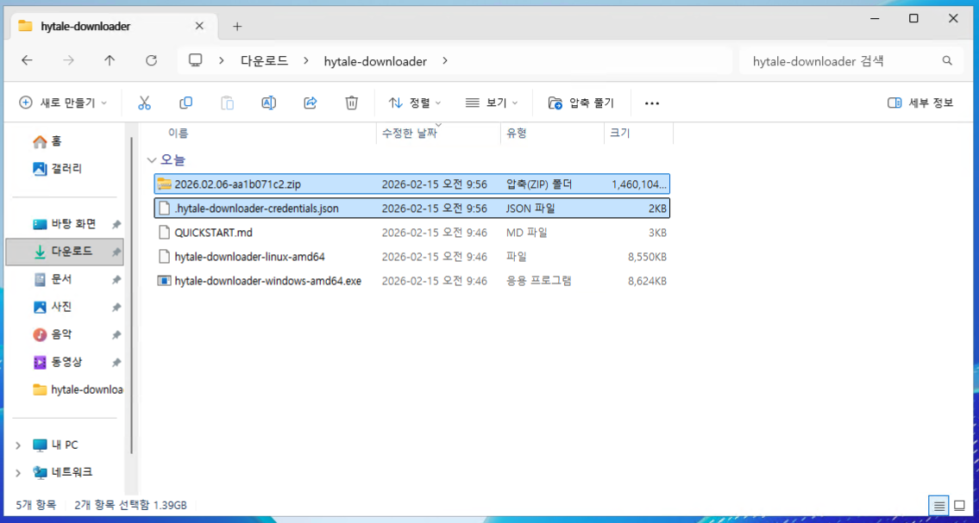Click the Share icon in toolbar
Image resolution: width=979 pixels, height=523 pixels.
311,103
